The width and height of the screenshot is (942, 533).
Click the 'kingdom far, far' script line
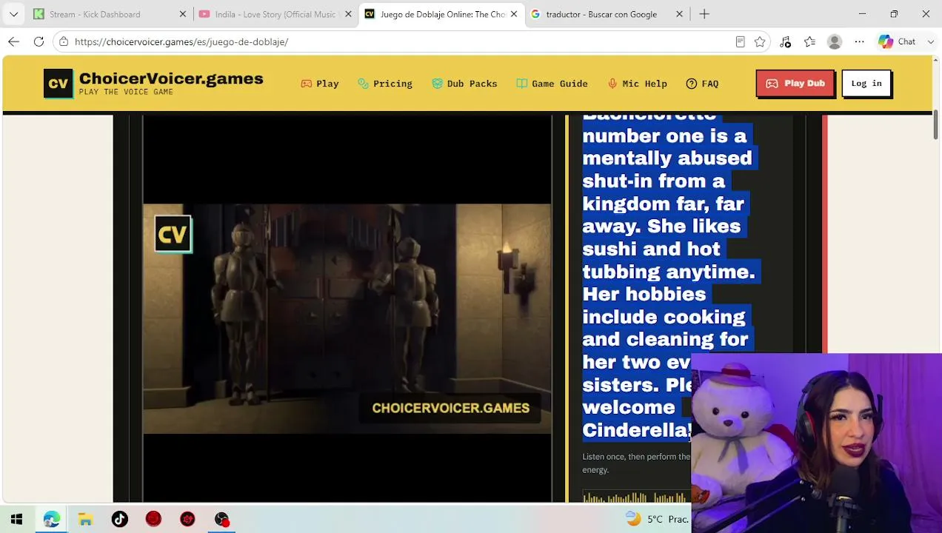click(x=663, y=204)
